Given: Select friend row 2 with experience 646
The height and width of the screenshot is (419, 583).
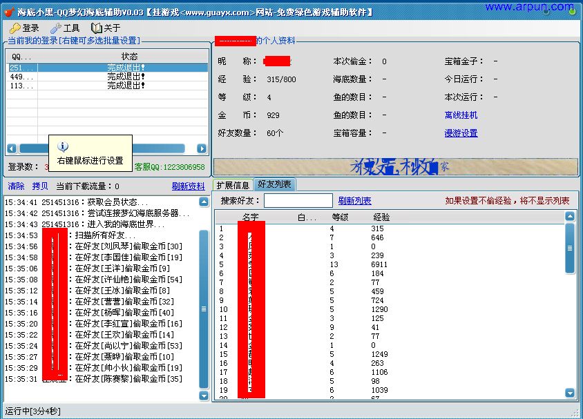Looking at the screenshot, I should tap(390, 237).
